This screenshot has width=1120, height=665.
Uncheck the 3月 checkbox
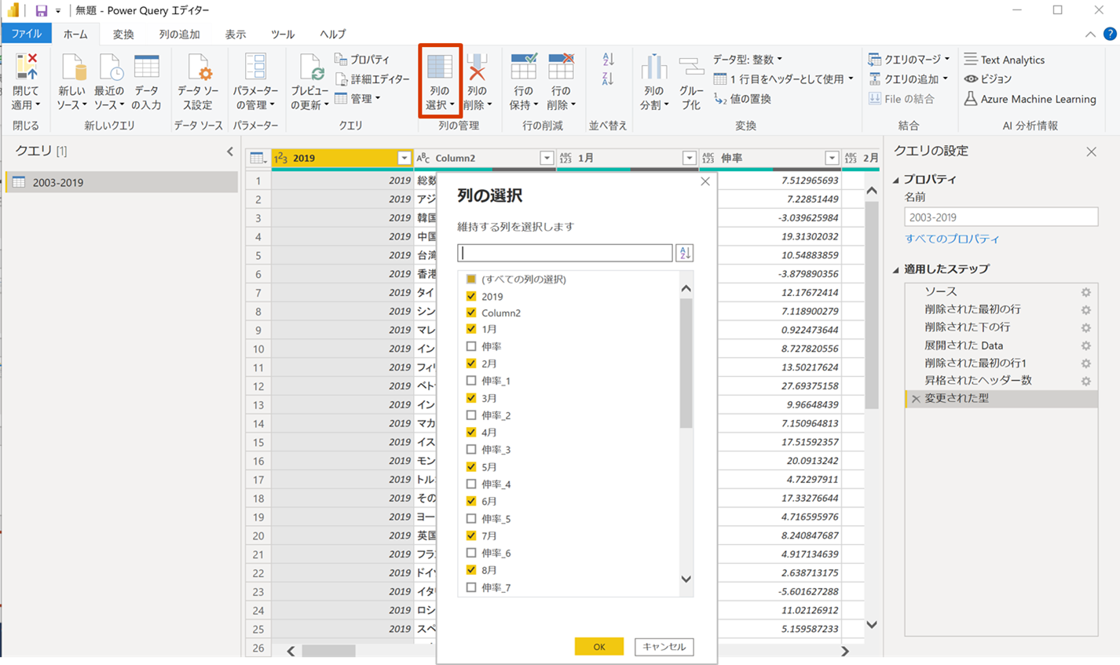[x=471, y=398]
